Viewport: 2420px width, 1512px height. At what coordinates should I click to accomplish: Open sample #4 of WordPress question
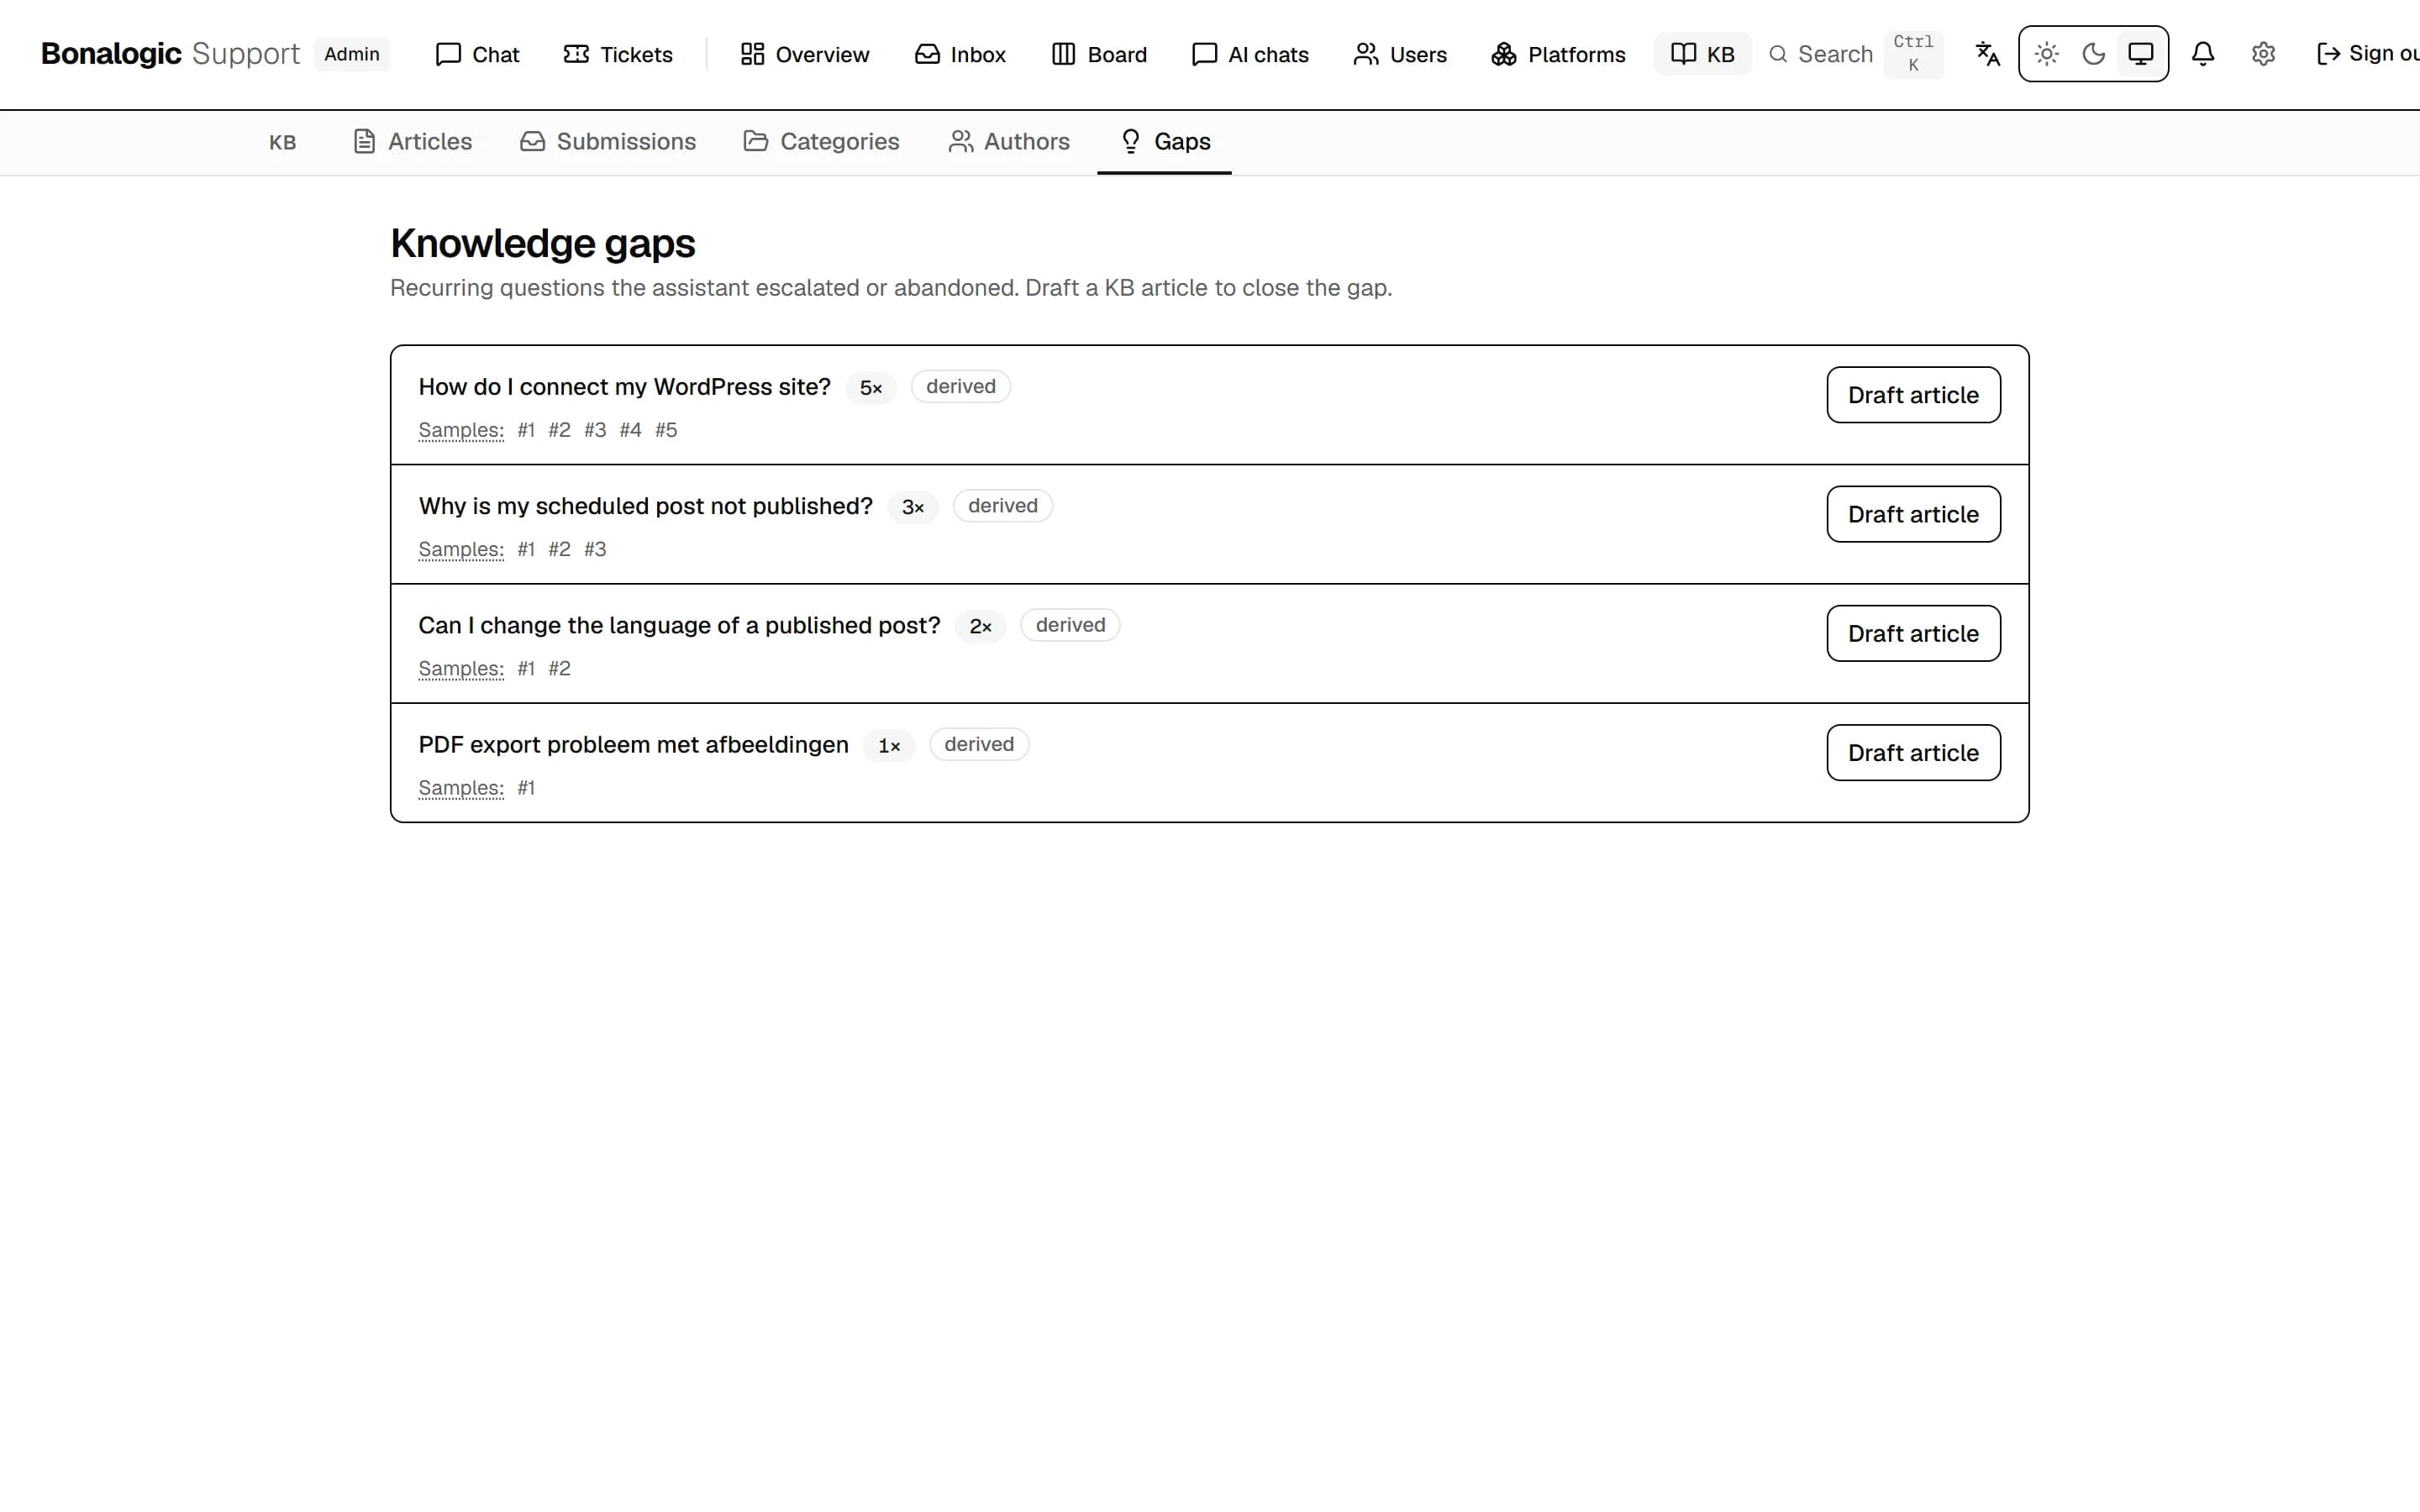point(630,430)
